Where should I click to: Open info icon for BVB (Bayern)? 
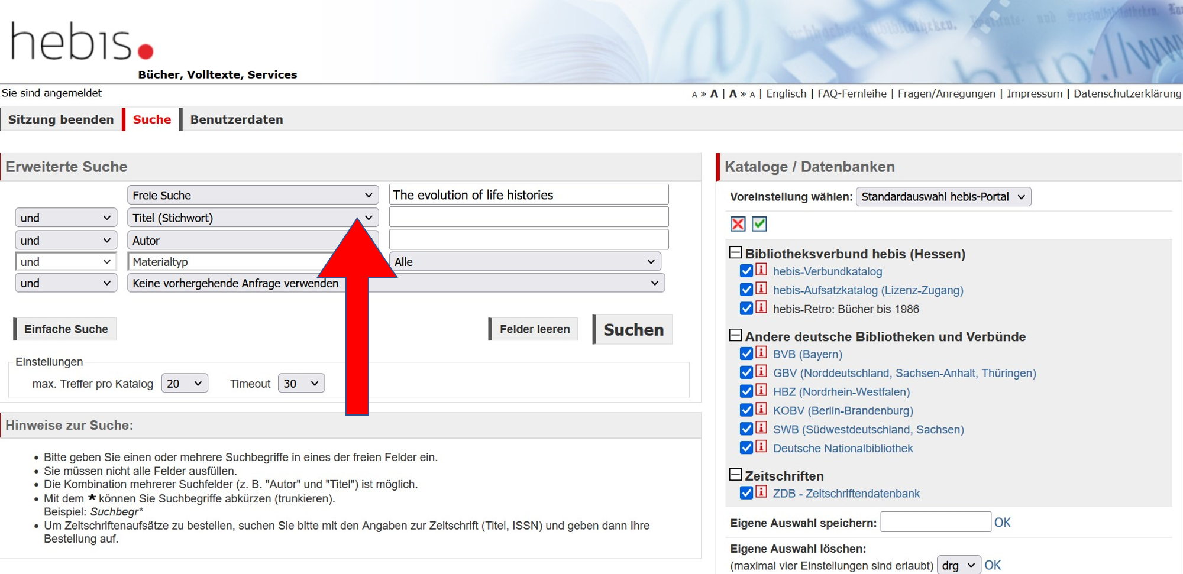(x=761, y=354)
